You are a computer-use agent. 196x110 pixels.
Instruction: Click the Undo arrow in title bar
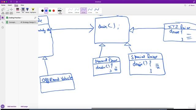(x=11, y=2)
